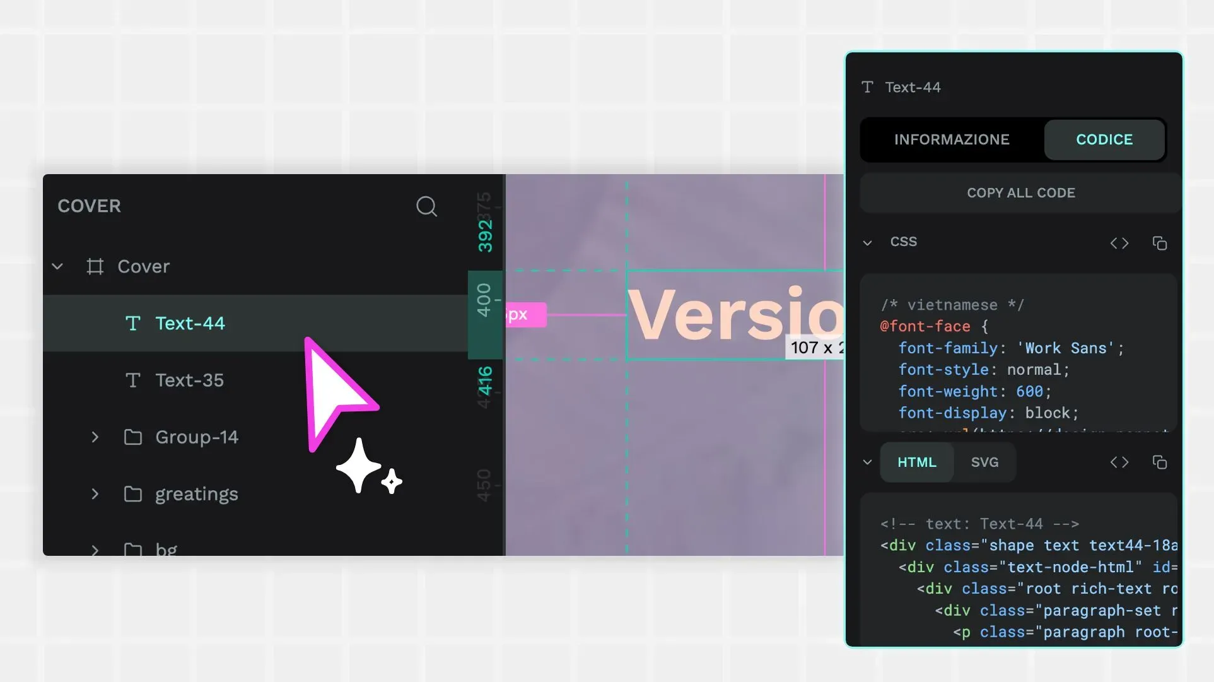Select the SVG code view tab
This screenshot has width=1214, height=682.
(984, 462)
